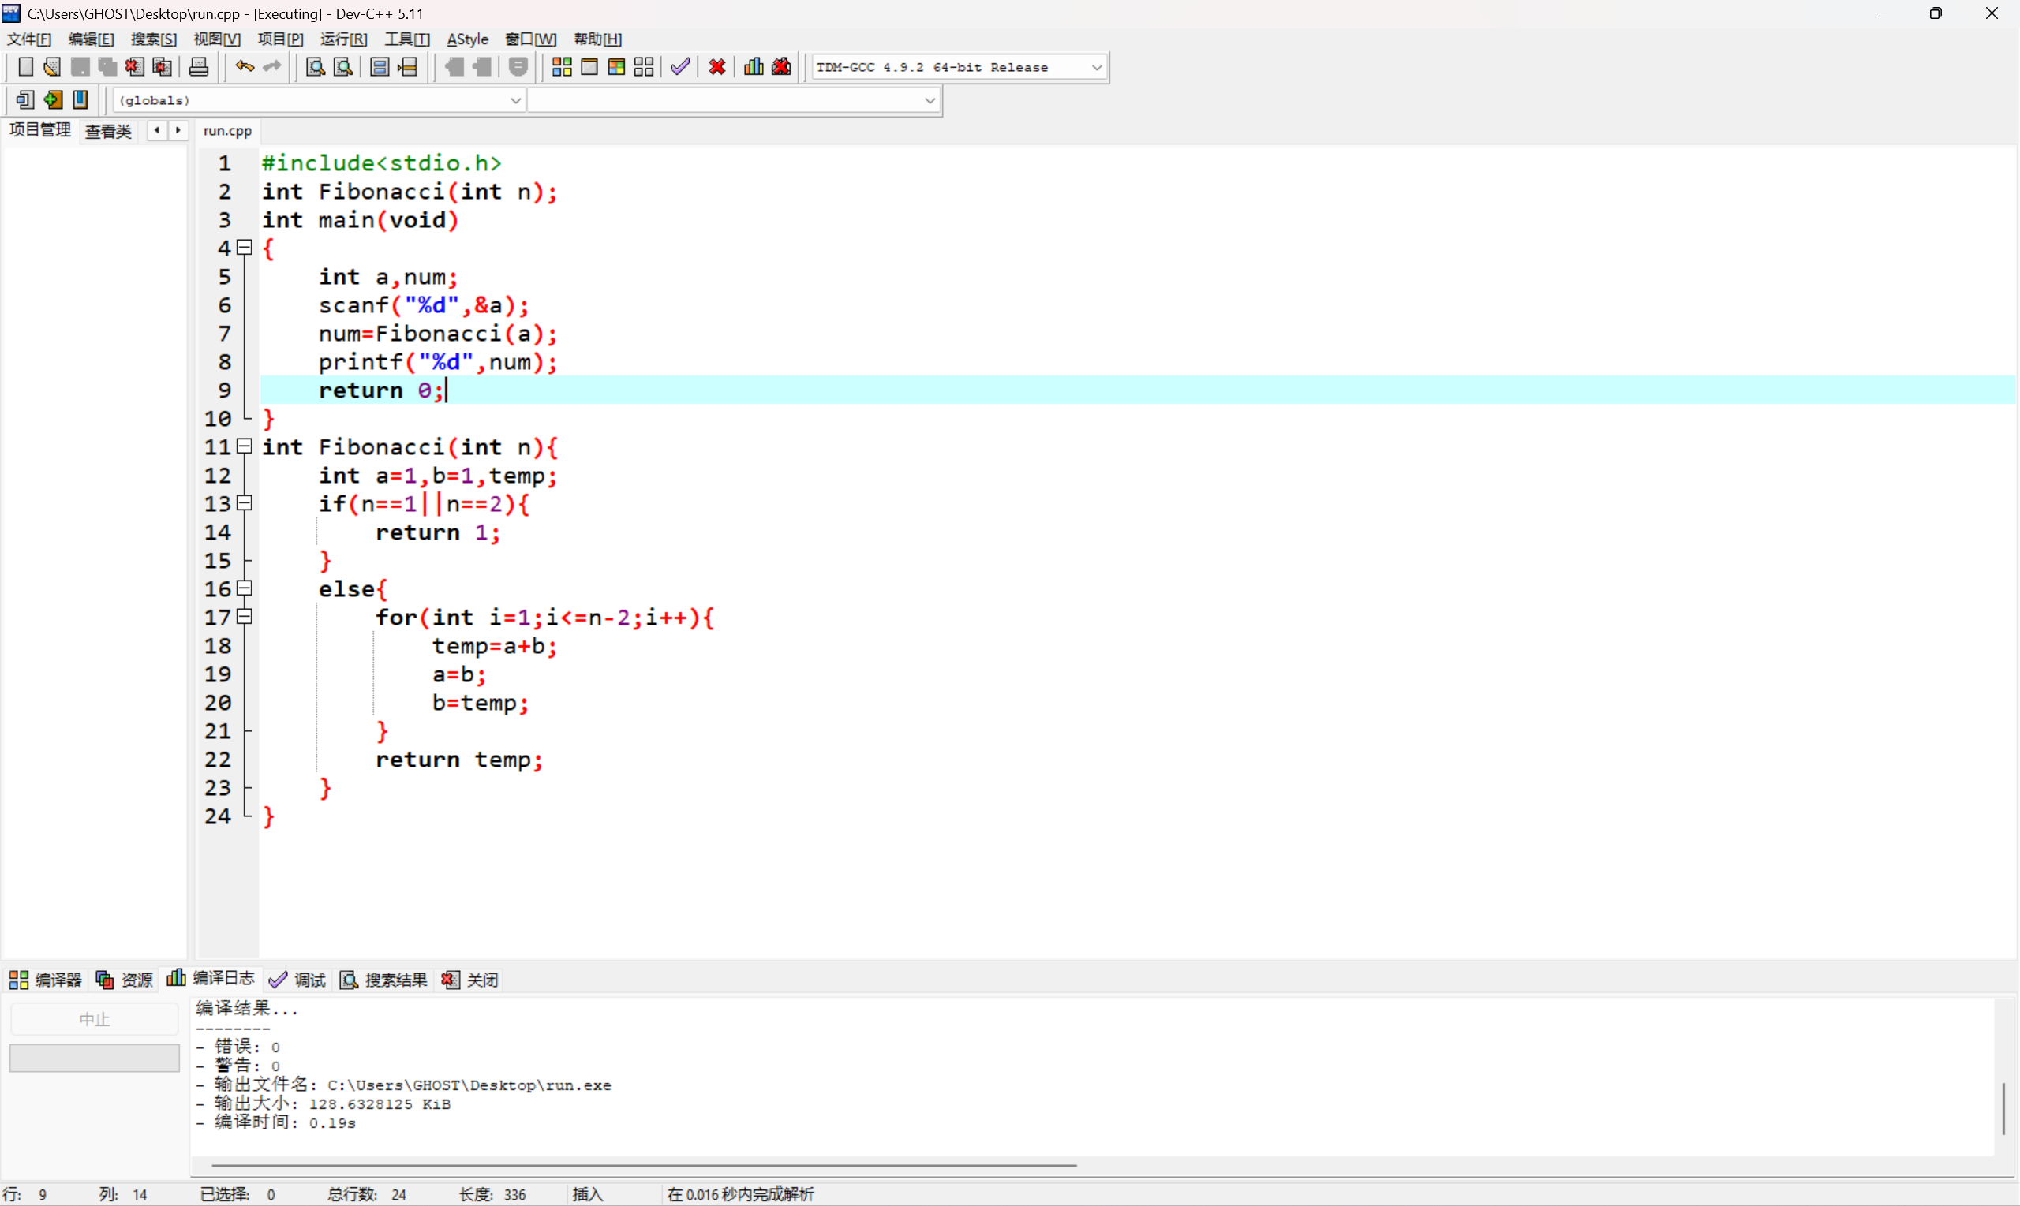Image resolution: width=2020 pixels, height=1206 pixels.
Task: Click the Find magnifier icon in toolbar
Action: tap(316, 66)
